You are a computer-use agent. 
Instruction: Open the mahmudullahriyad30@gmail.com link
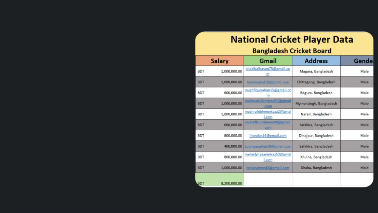coord(268,103)
